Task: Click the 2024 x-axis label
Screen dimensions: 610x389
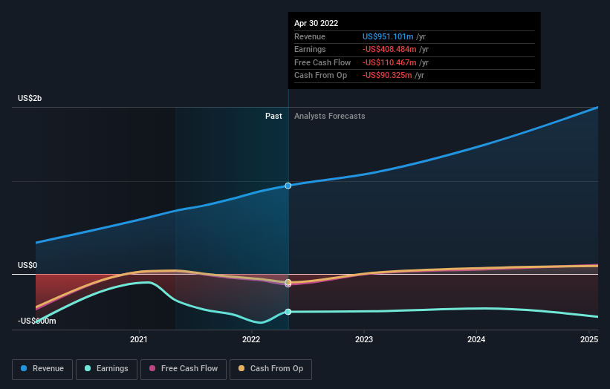Action: coord(476,339)
